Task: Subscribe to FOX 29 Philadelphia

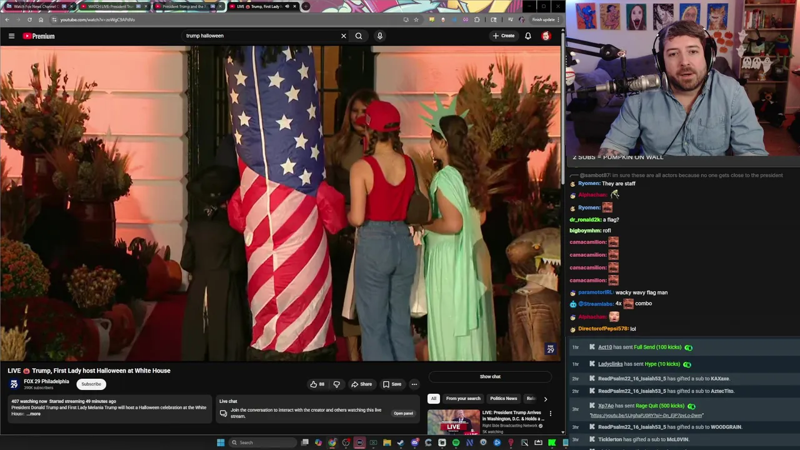Action: [x=91, y=384]
